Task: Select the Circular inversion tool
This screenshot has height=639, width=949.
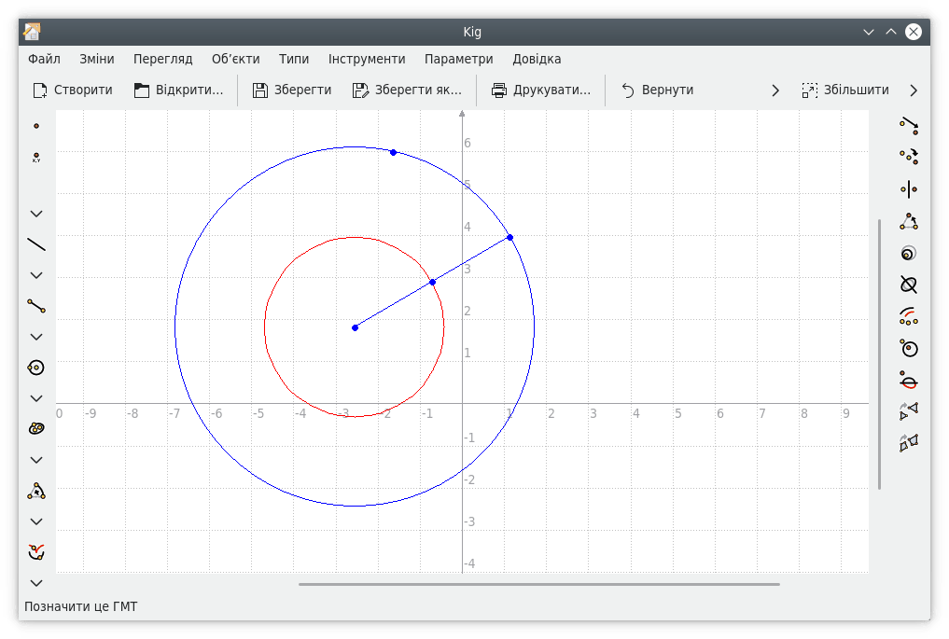Action: (909, 349)
